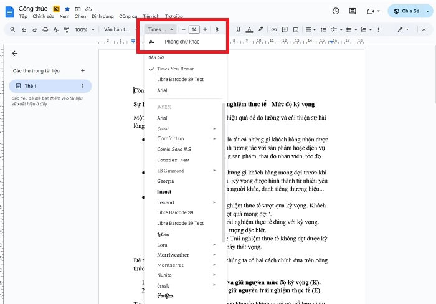The height and width of the screenshot is (304, 436).
Task: Click the Chia sẻ share button
Action: coord(410,11)
